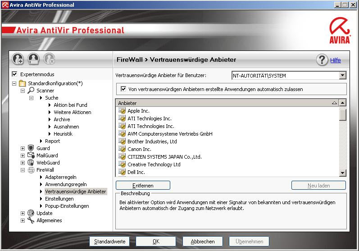
Task: Collapse the FireWall tree node
Action: click(23, 170)
